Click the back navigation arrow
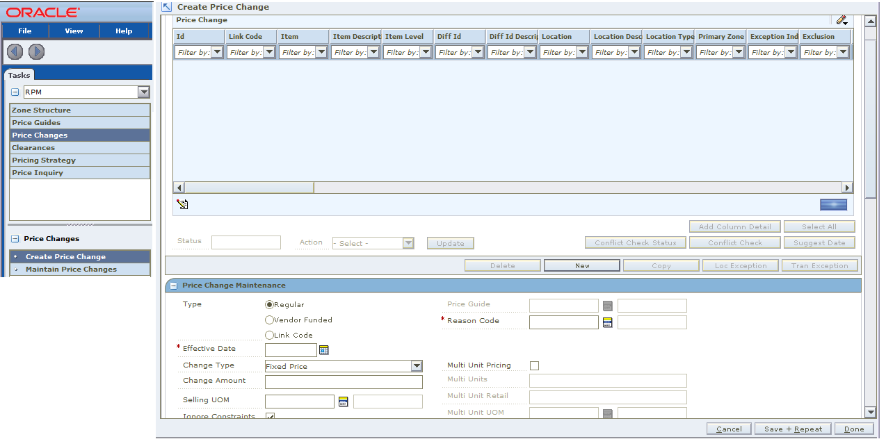The image size is (886, 446). pos(15,51)
